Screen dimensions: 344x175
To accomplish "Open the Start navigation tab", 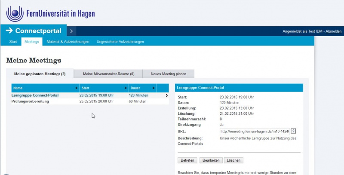I will (x=13, y=42).
